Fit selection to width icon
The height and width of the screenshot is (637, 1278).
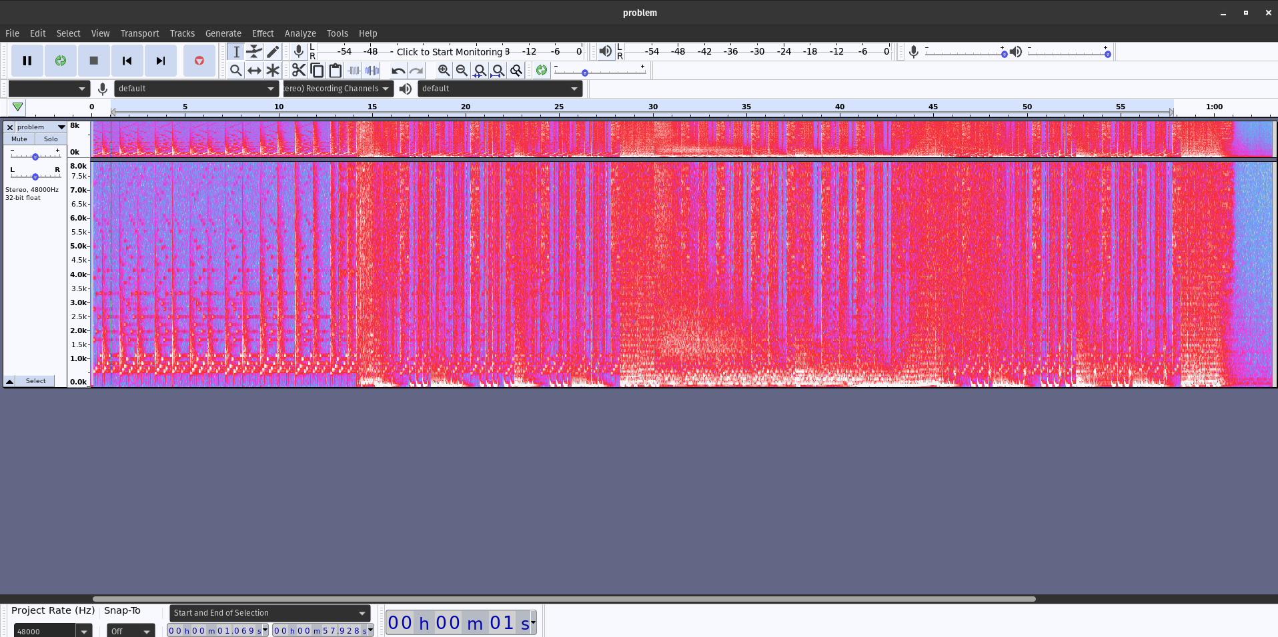click(x=480, y=70)
